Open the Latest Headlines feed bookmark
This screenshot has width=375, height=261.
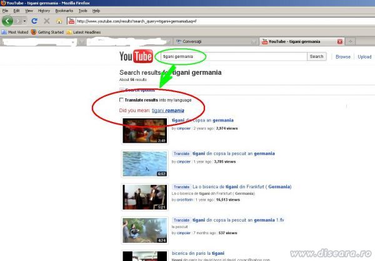click(84, 32)
